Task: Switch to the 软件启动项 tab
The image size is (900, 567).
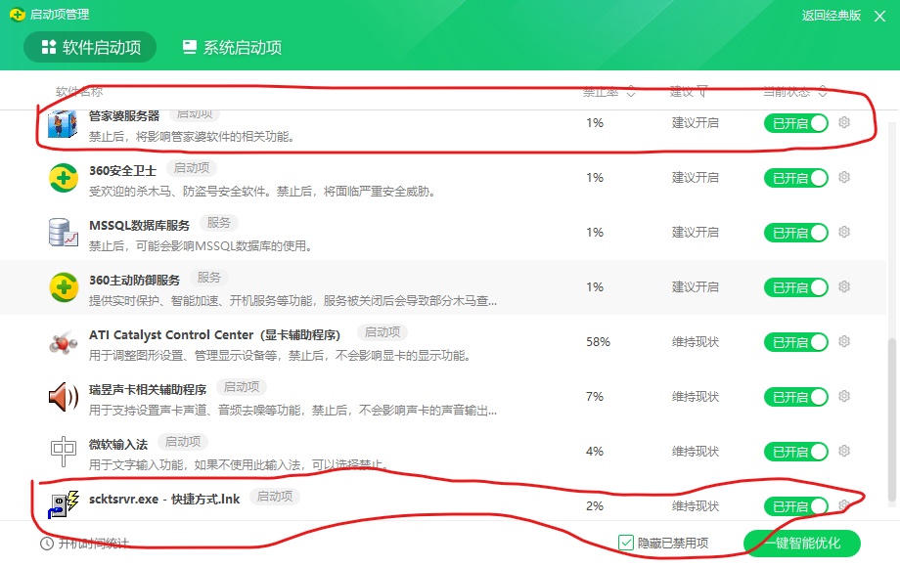Action: pos(90,47)
